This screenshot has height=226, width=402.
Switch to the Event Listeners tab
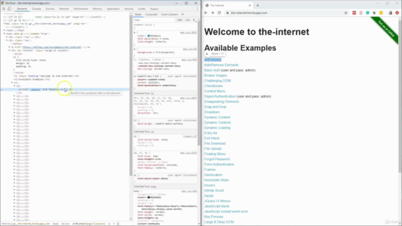(170, 14)
